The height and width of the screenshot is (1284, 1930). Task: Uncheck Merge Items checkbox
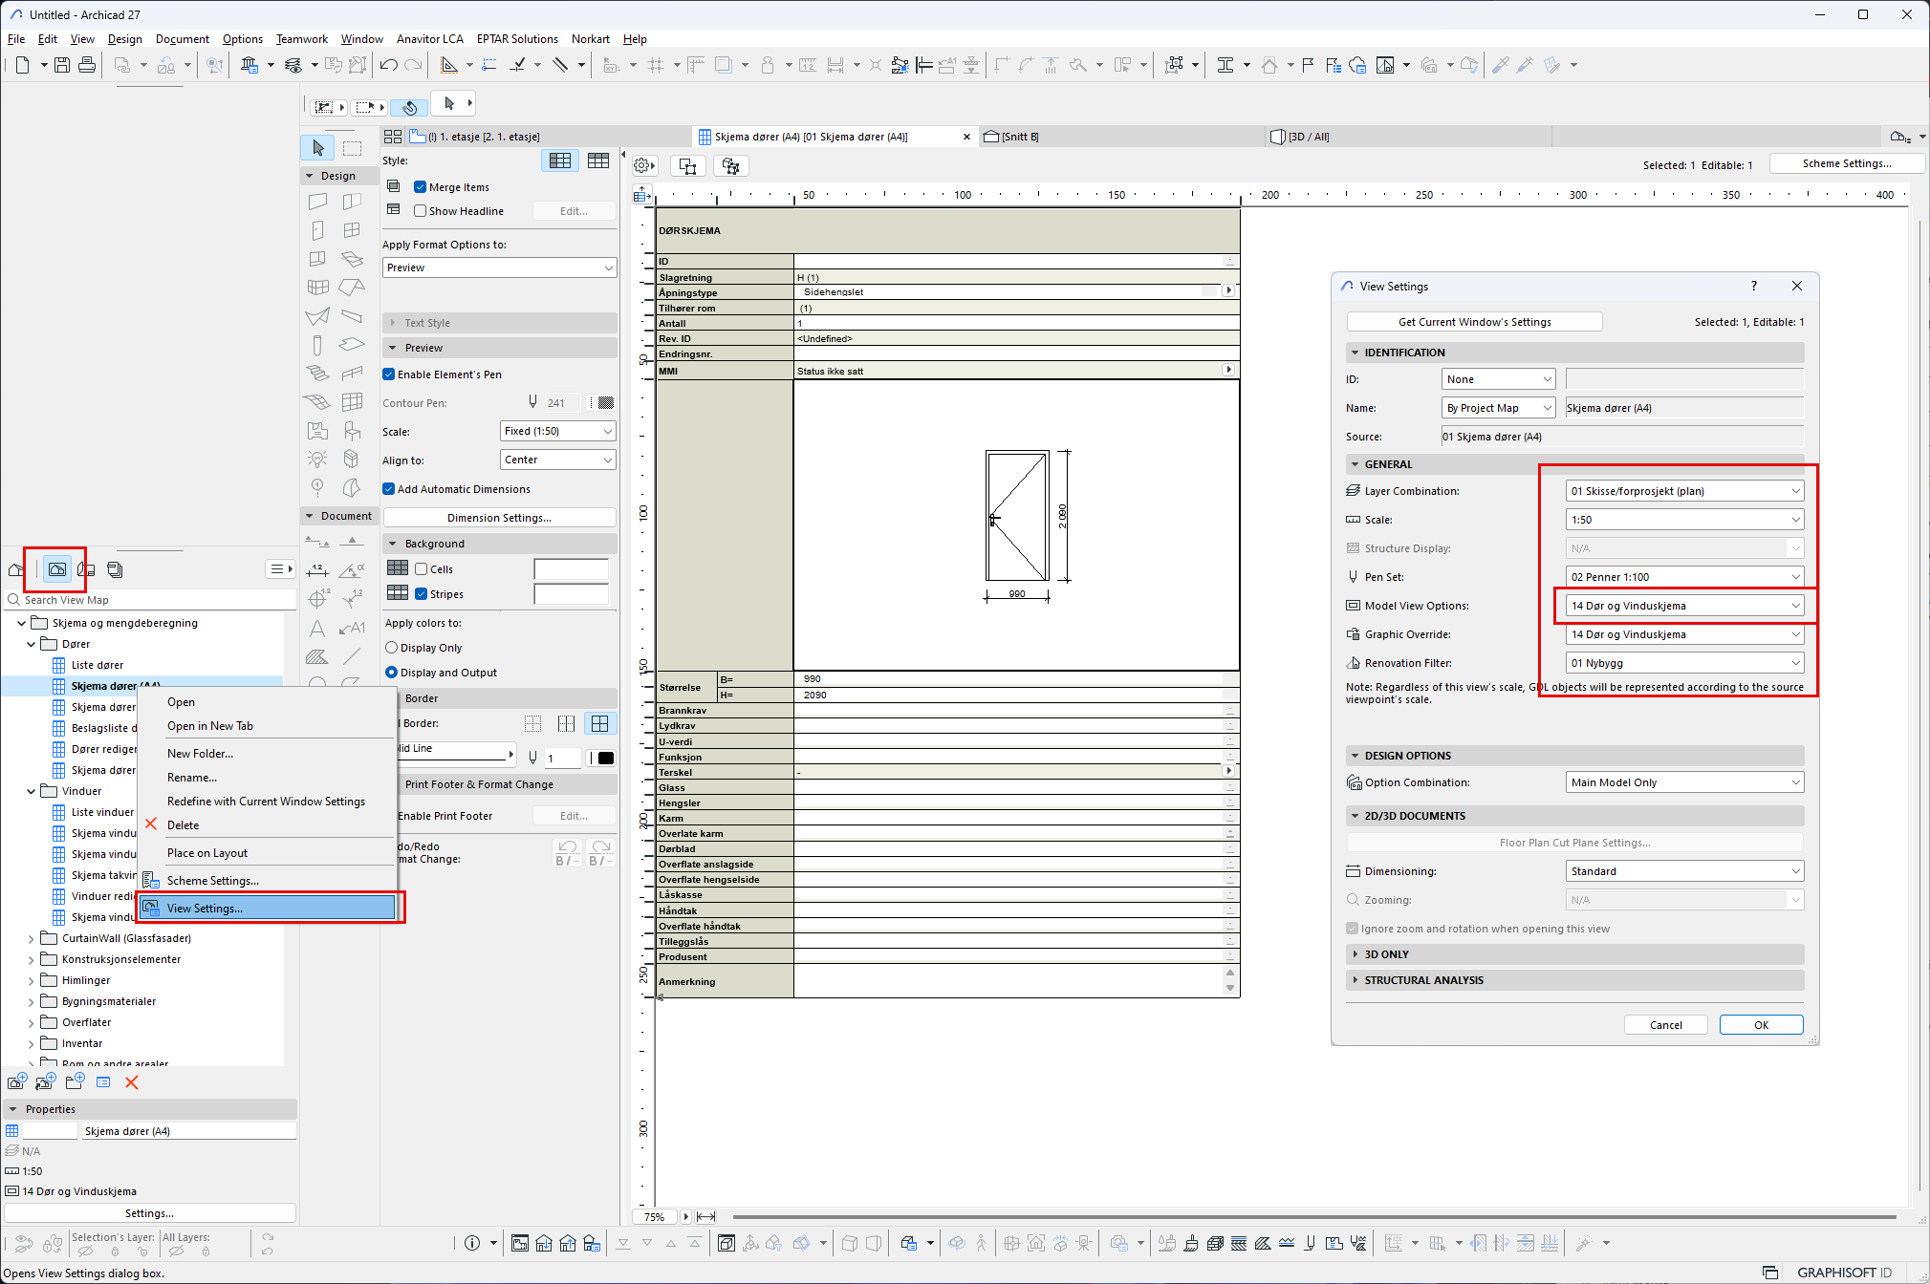pyautogui.click(x=420, y=187)
